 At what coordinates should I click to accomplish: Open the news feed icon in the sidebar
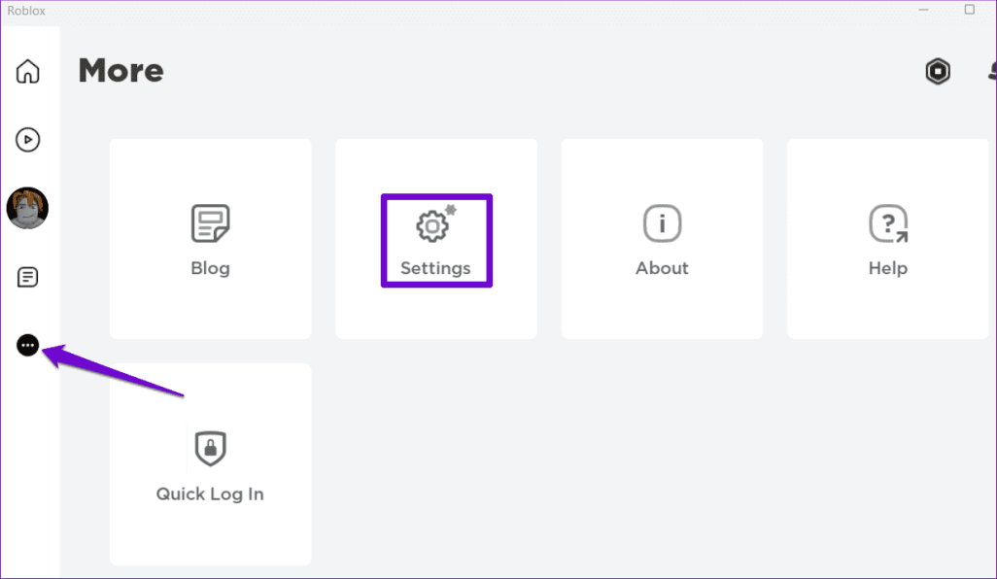point(28,278)
